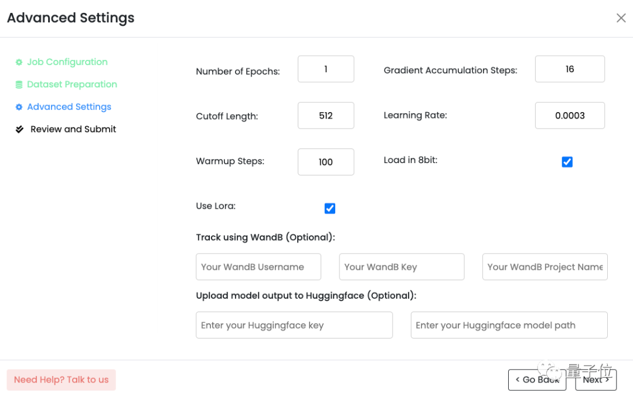Click the Advanced Settings gear icon

point(19,107)
